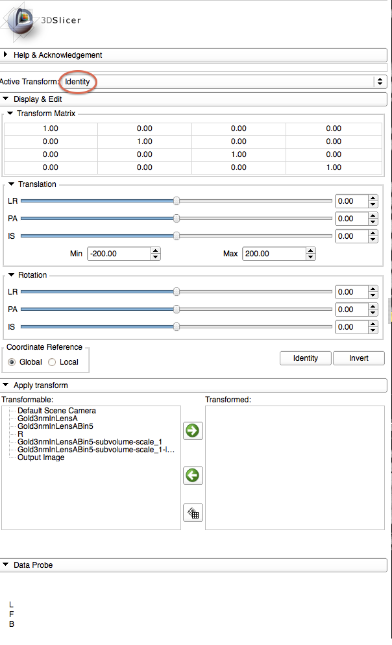392x645 pixels.
Task: Click green right arrow to apply transform
Action: (x=193, y=431)
